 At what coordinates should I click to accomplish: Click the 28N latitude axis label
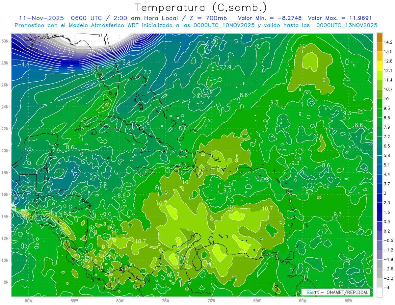tap(5, 63)
